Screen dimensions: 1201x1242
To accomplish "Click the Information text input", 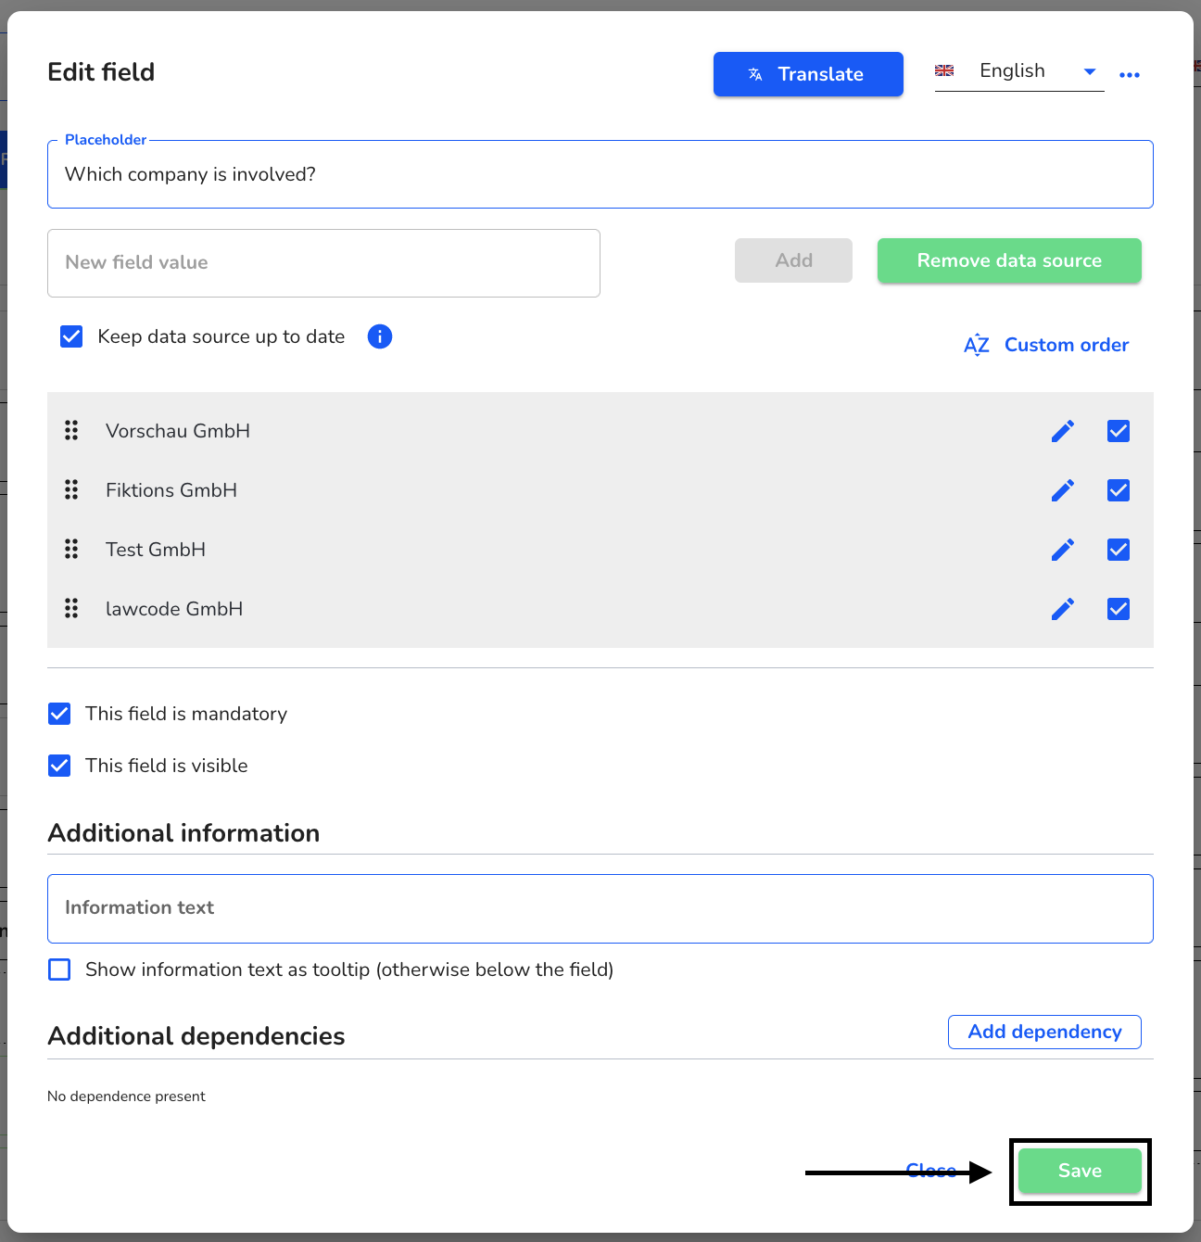I will (600, 908).
